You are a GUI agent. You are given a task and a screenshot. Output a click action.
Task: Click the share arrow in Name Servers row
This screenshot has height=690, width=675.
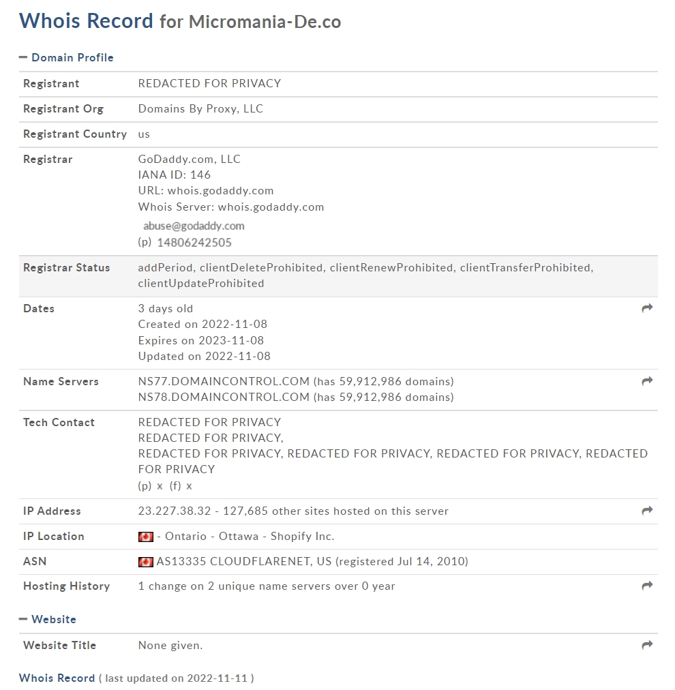click(x=647, y=381)
